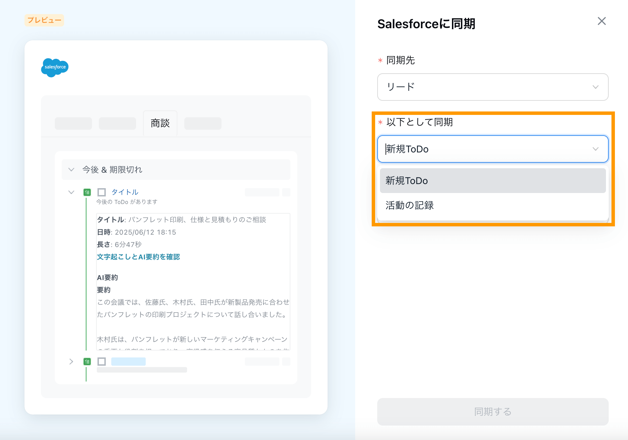Collapse the タイトル task row chevron
628x440 pixels.
click(x=71, y=192)
